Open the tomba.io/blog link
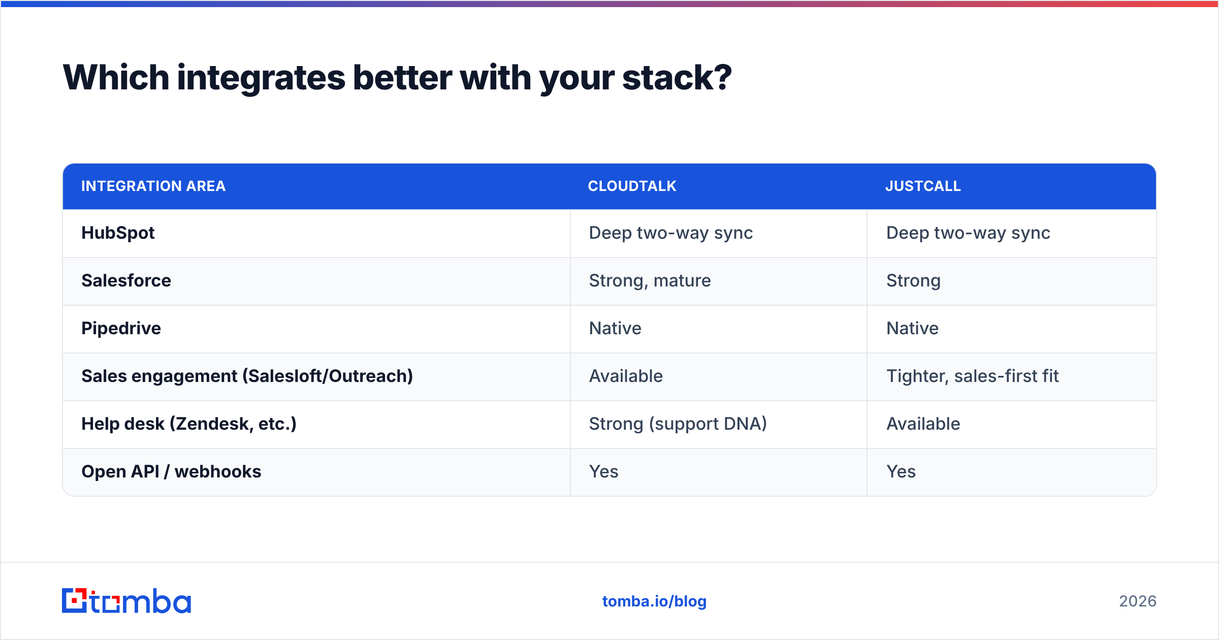The image size is (1219, 640). pyautogui.click(x=654, y=601)
